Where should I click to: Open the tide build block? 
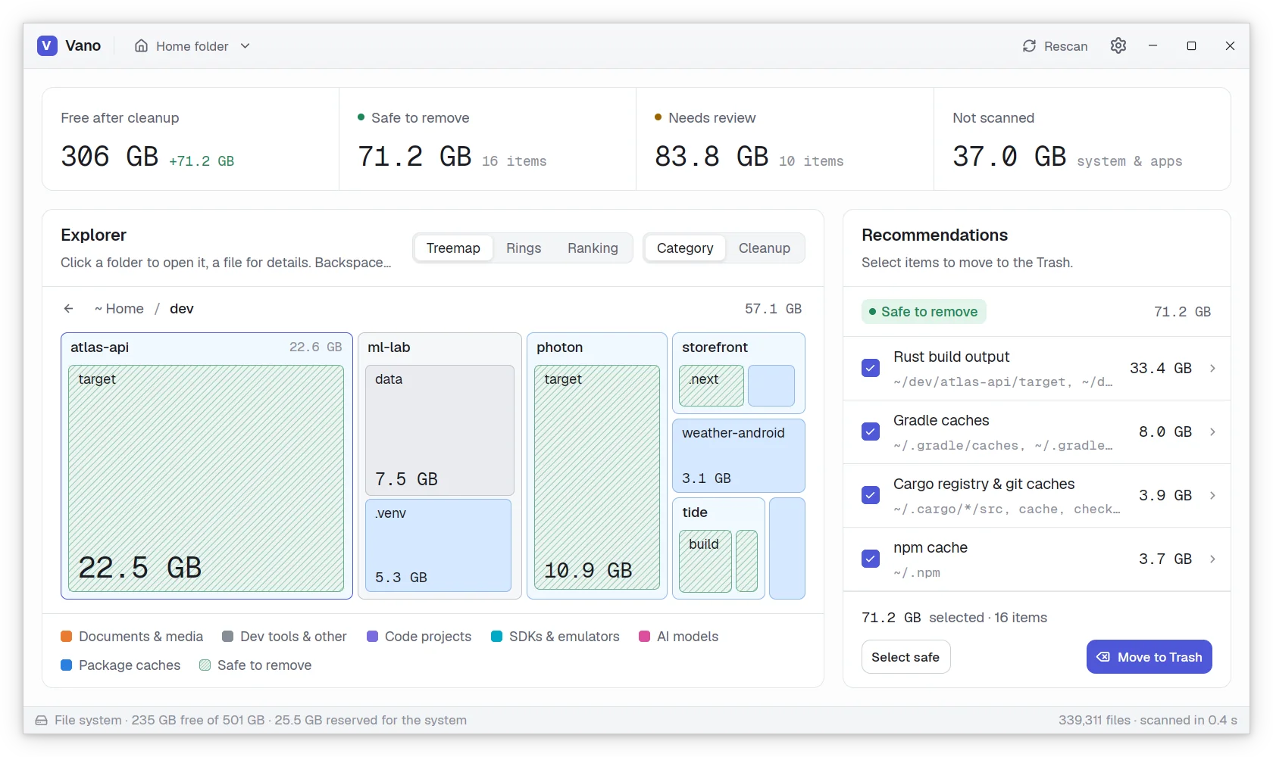[x=705, y=561]
